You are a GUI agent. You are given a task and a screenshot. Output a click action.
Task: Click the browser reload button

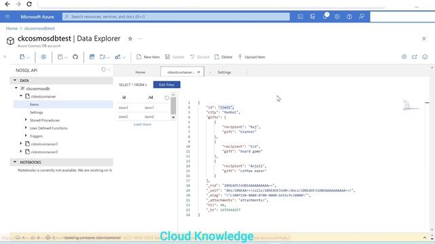pos(29,4)
